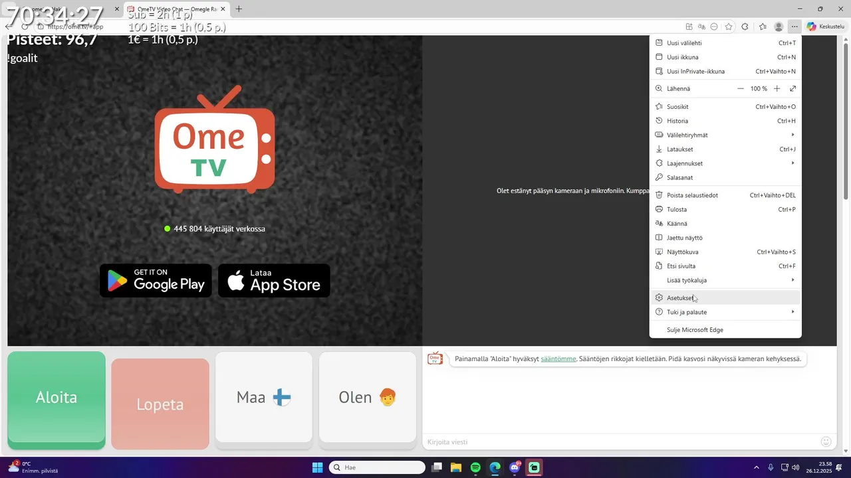Show hidden system tray icons
This screenshot has height=478, width=851.
[756, 467]
